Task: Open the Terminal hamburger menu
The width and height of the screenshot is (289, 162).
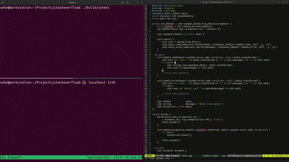Action: [x=127, y=3]
